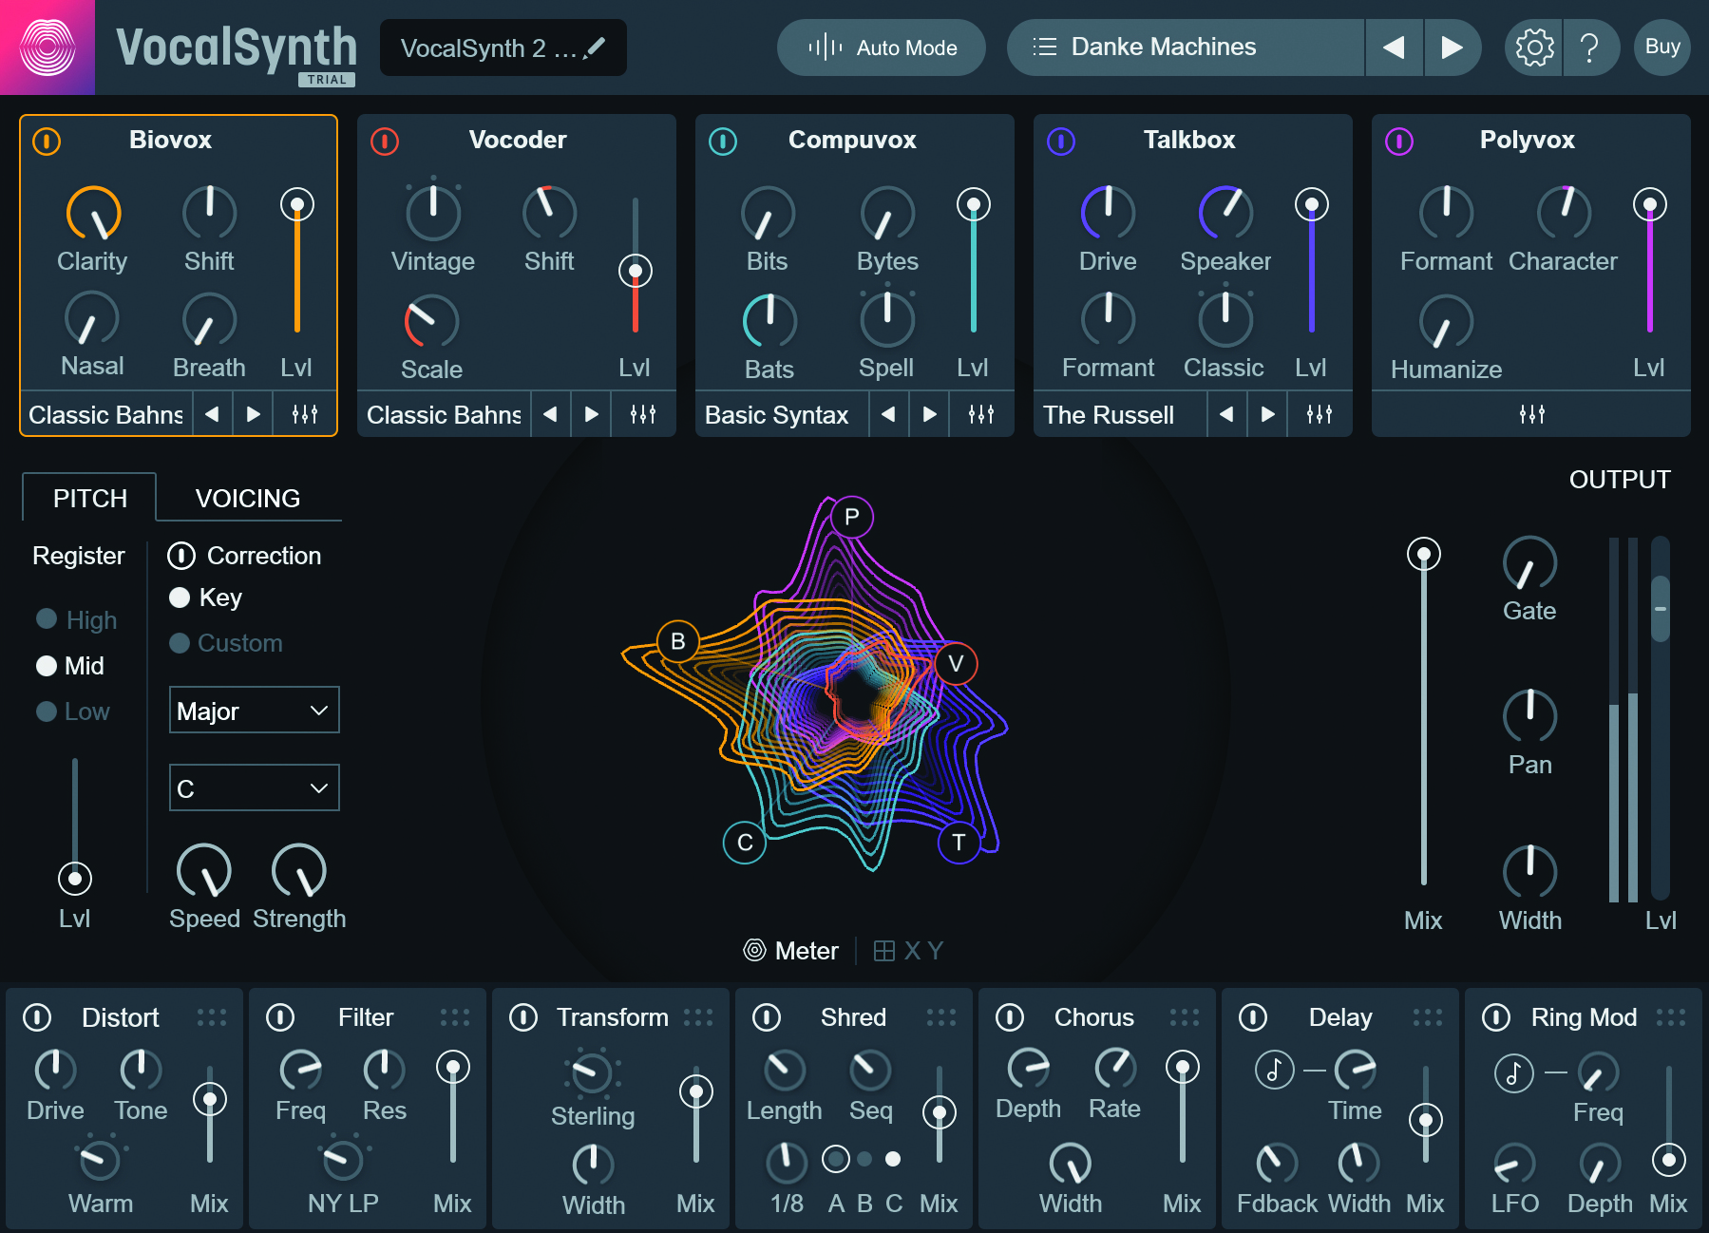
Task: Select next Compuvox preset arrow
Action: (x=930, y=414)
